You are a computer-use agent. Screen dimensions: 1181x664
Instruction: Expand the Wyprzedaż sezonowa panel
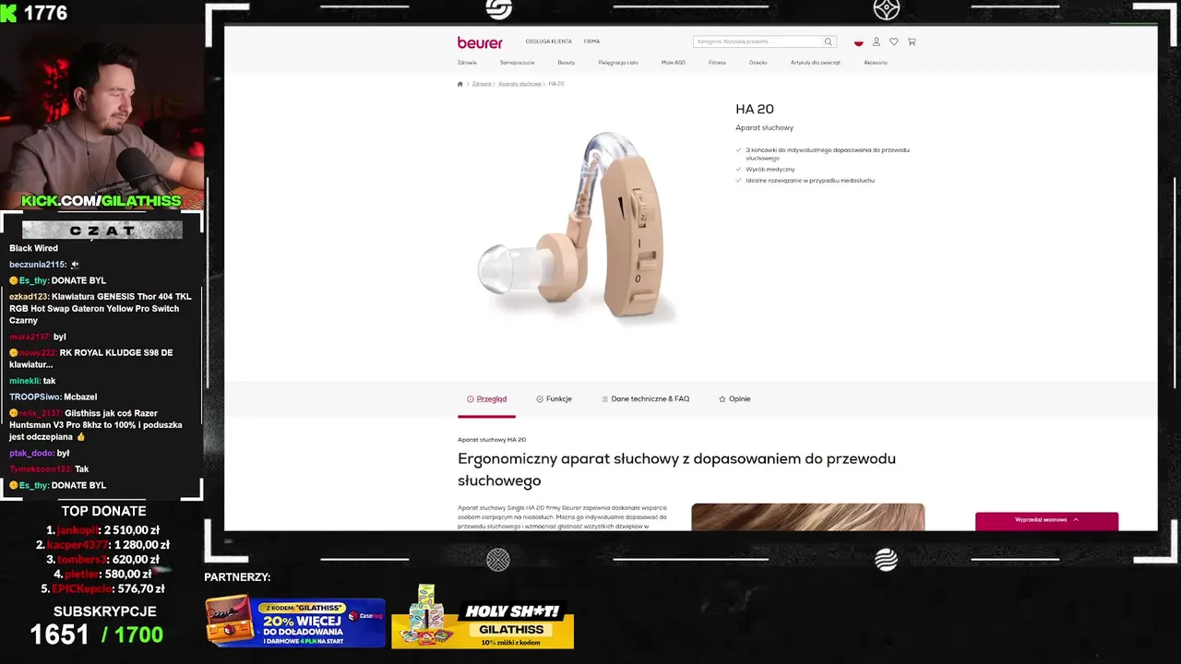[x=1046, y=520]
